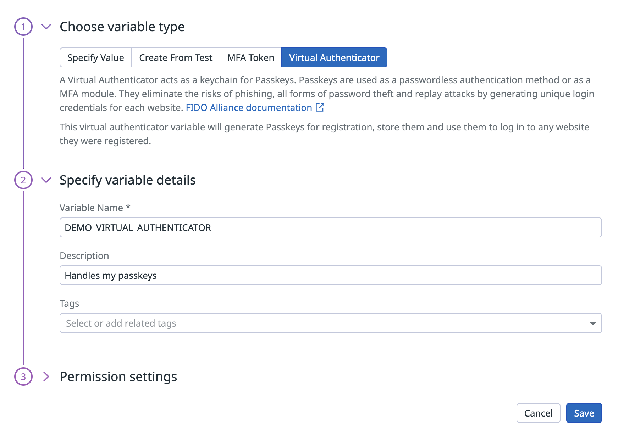This screenshot has height=430, width=618.
Task: Switch to Create From Test type
Action: tap(176, 57)
